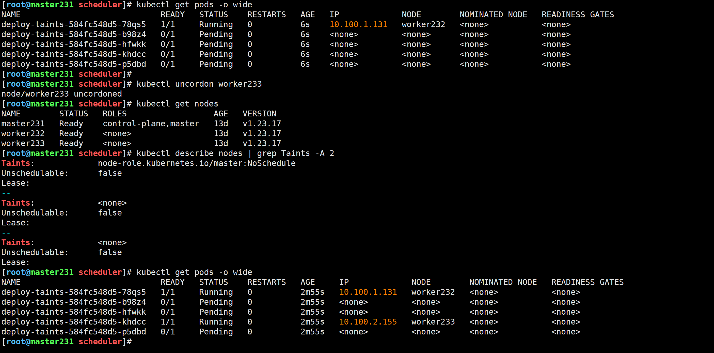The height and width of the screenshot is (353, 714).
Task: Click the worker233 IP 10.100.2.155
Action: [368, 322]
